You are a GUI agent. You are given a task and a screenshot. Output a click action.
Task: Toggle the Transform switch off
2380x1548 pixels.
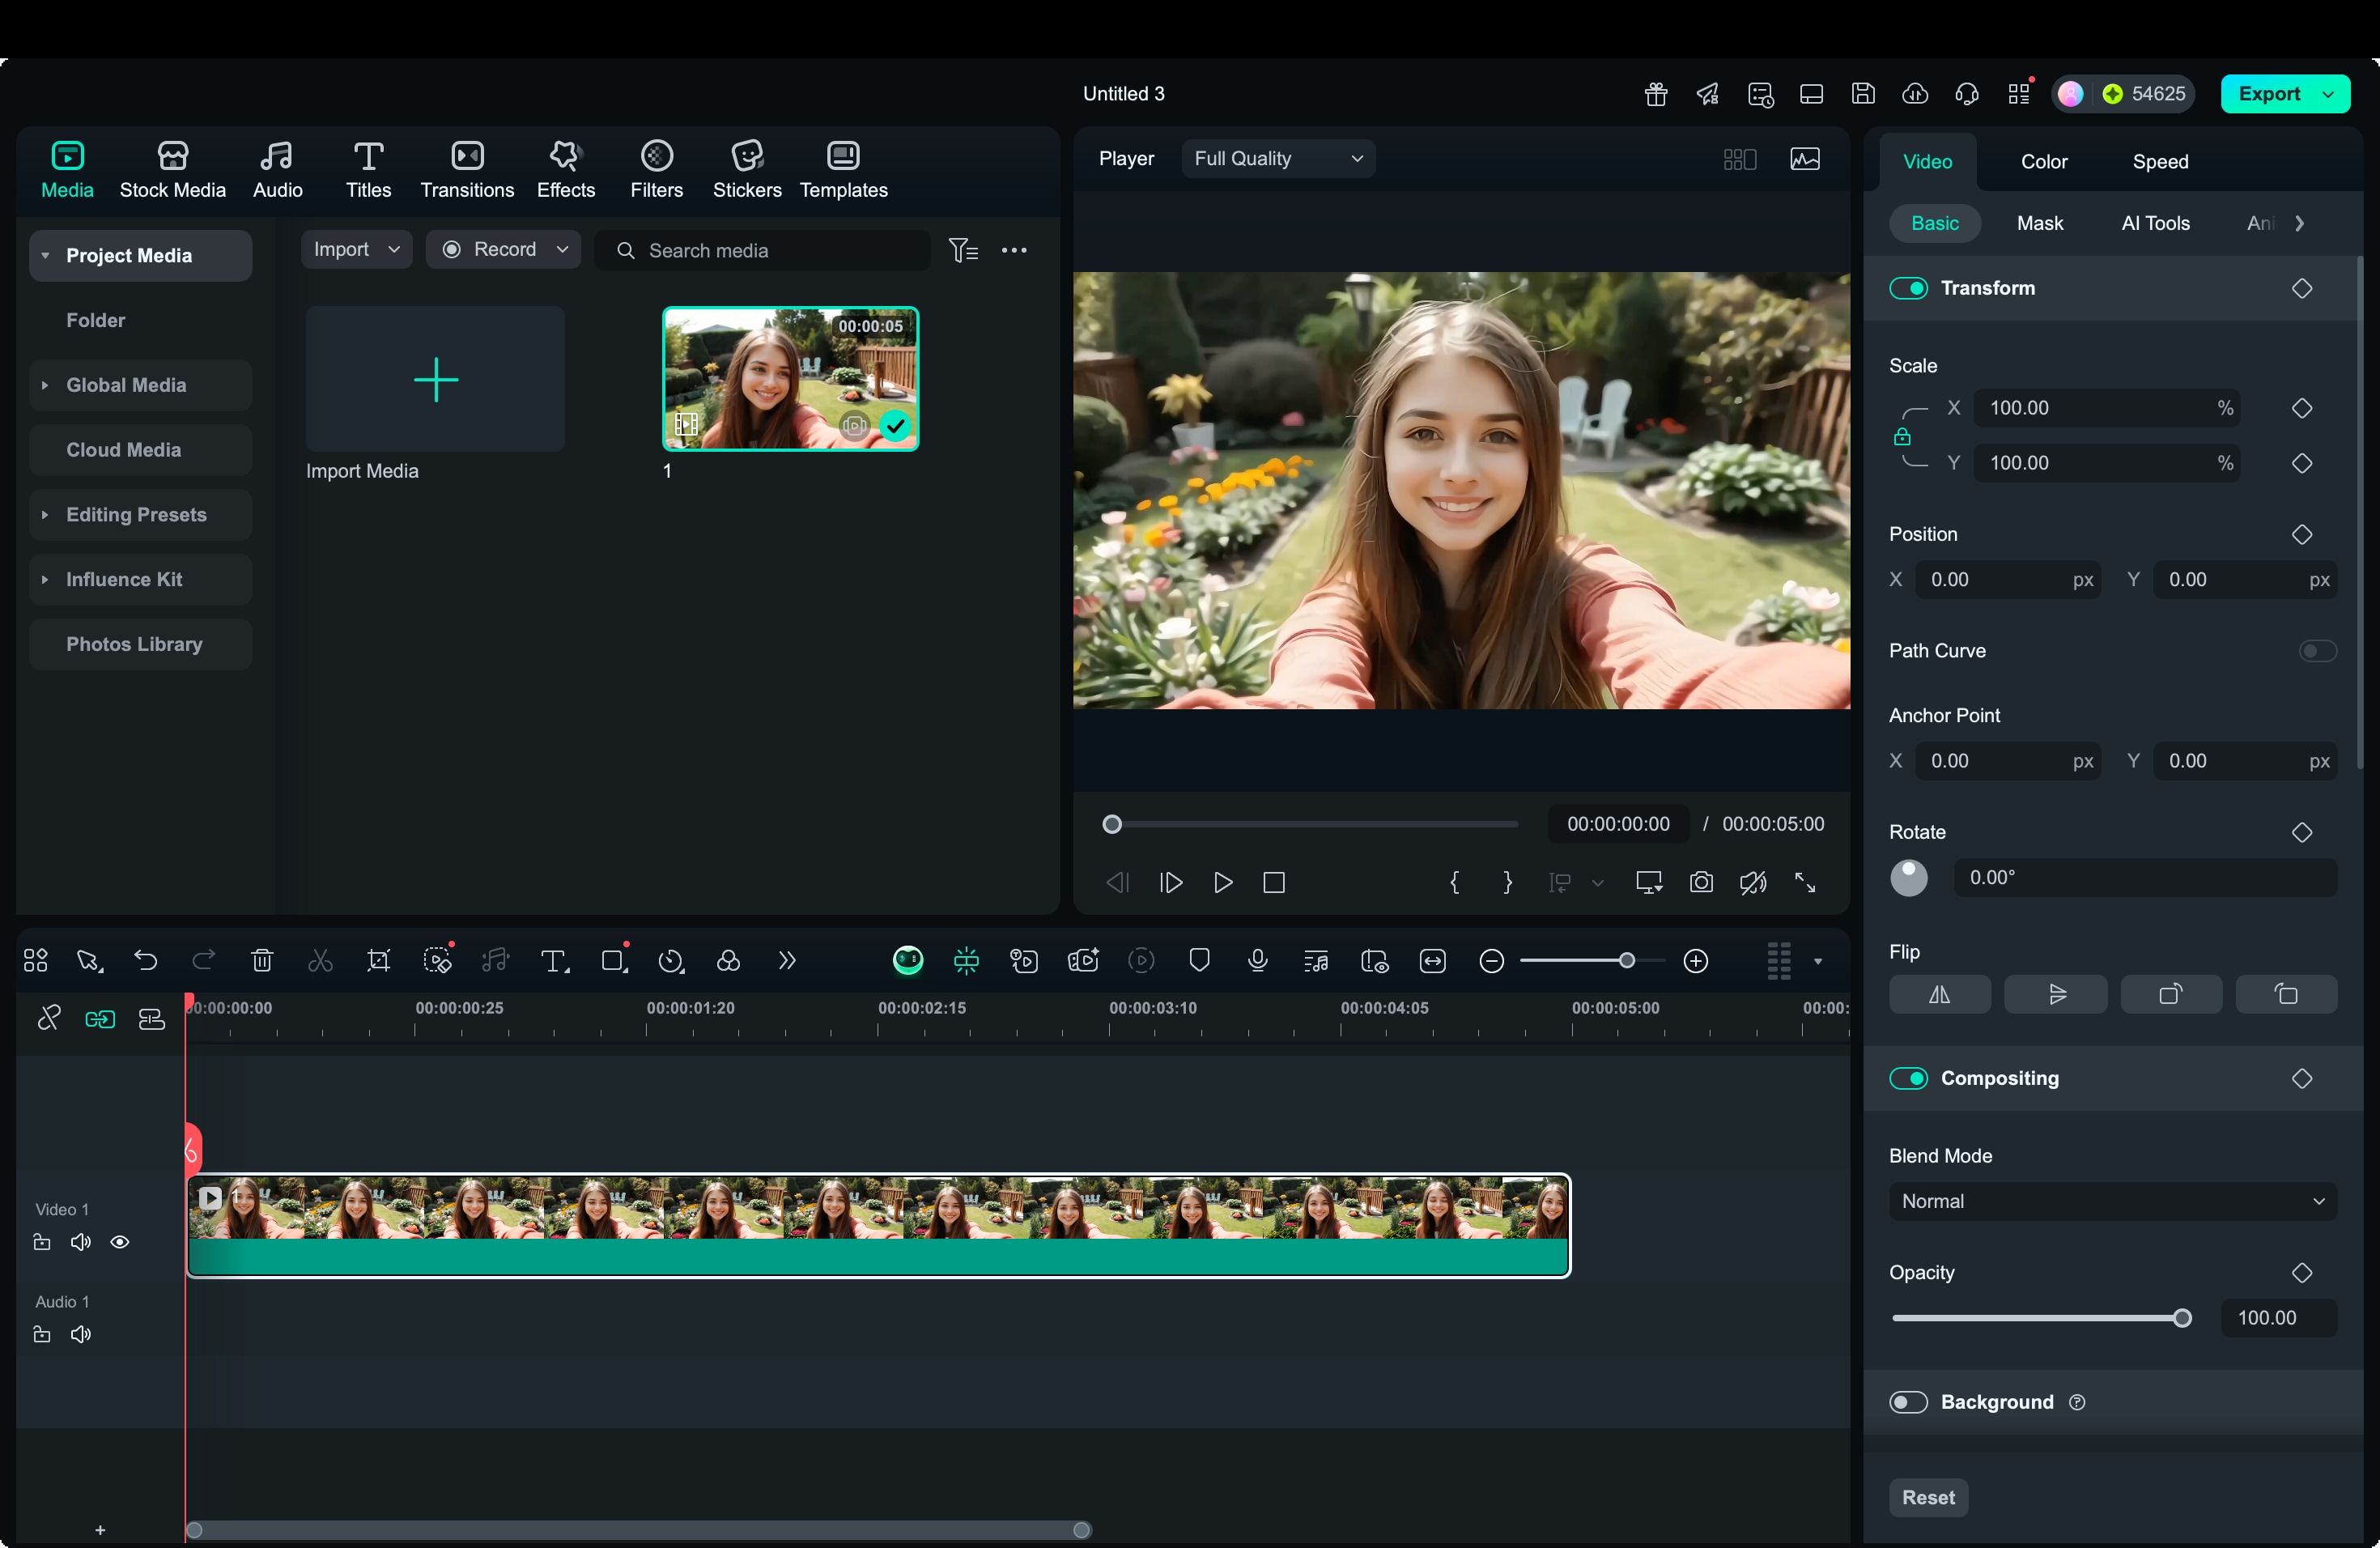pos(1907,288)
